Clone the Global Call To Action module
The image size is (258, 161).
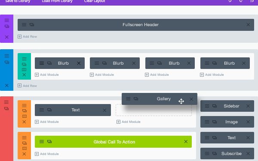pos(49,141)
